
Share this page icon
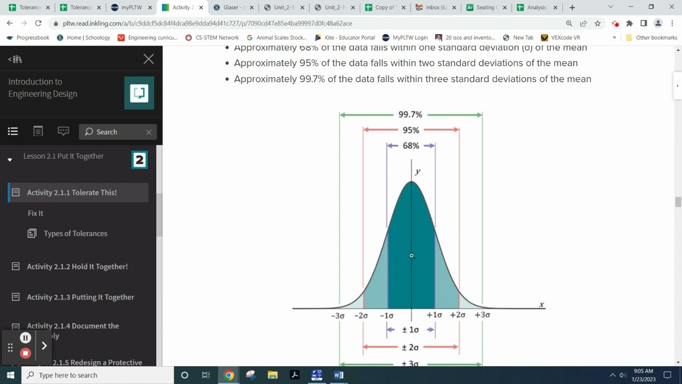583,23
